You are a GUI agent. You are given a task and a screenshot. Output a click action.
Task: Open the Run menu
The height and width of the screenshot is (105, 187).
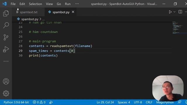pos(67,4)
